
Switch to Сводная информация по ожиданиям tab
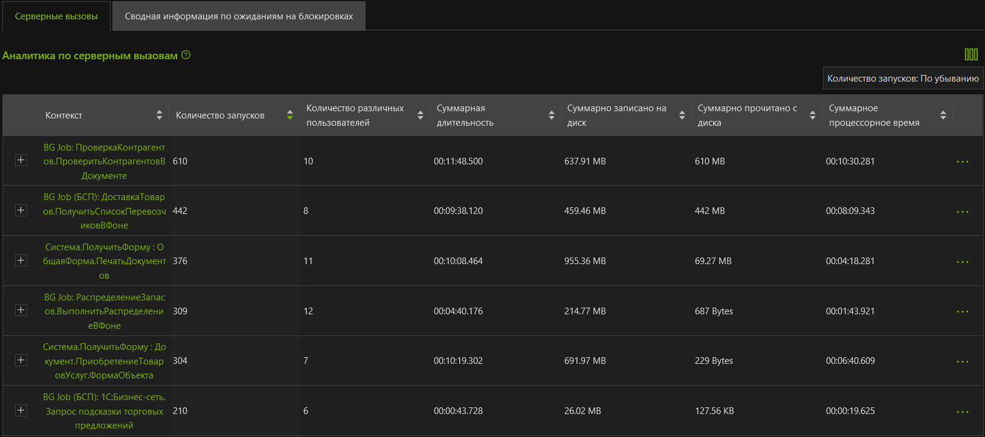(x=239, y=16)
